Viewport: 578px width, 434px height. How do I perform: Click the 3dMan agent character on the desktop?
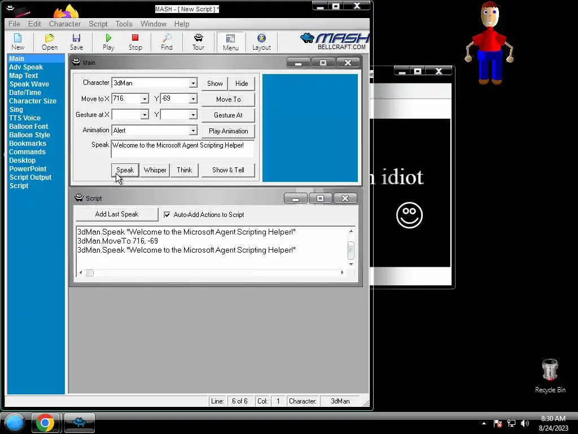pos(489,42)
